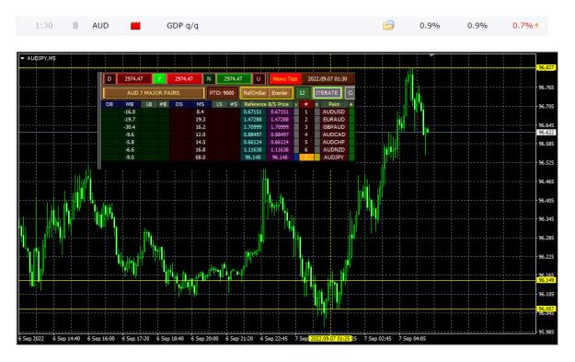Viewport: 575px width, 362px height.
Task: Click the MB column header
Action: [130, 105]
